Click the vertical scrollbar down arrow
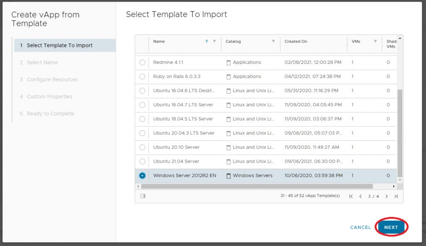This screenshot has width=426, height=246. pyautogui.click(x=400, y=180)
